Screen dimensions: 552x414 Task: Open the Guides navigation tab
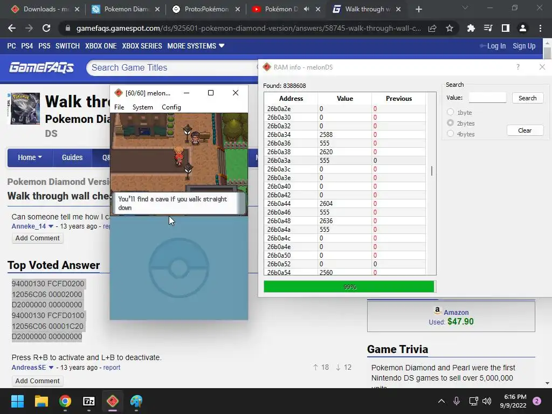72,157
